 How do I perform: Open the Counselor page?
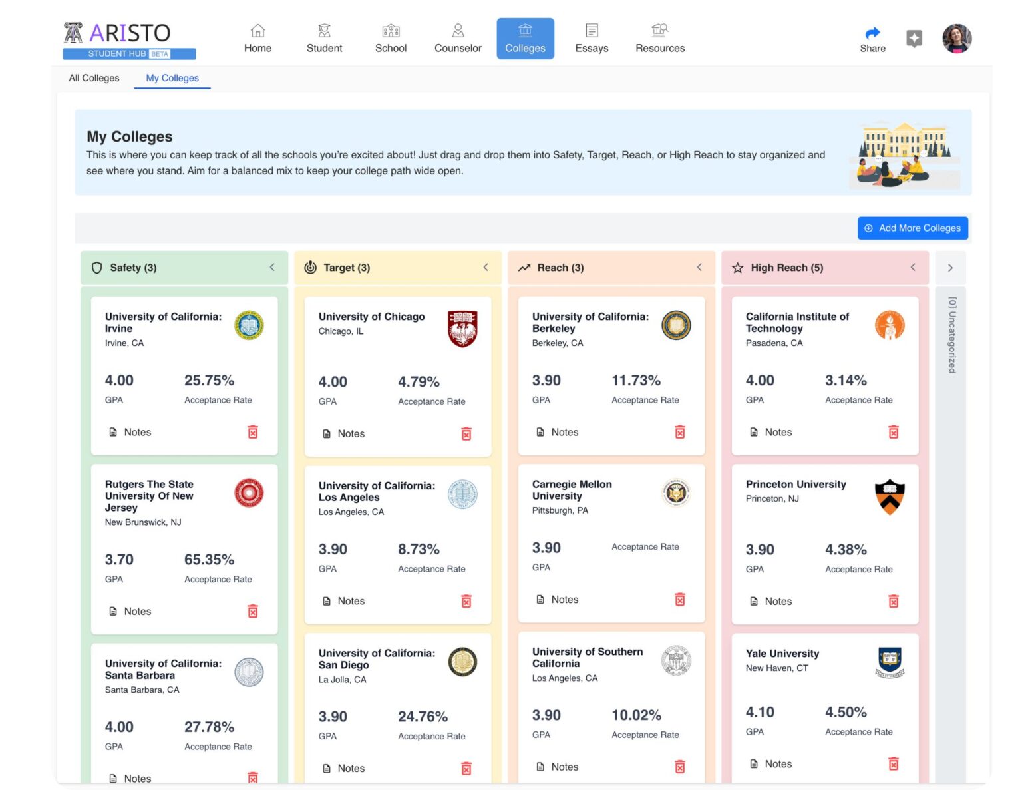458,39
